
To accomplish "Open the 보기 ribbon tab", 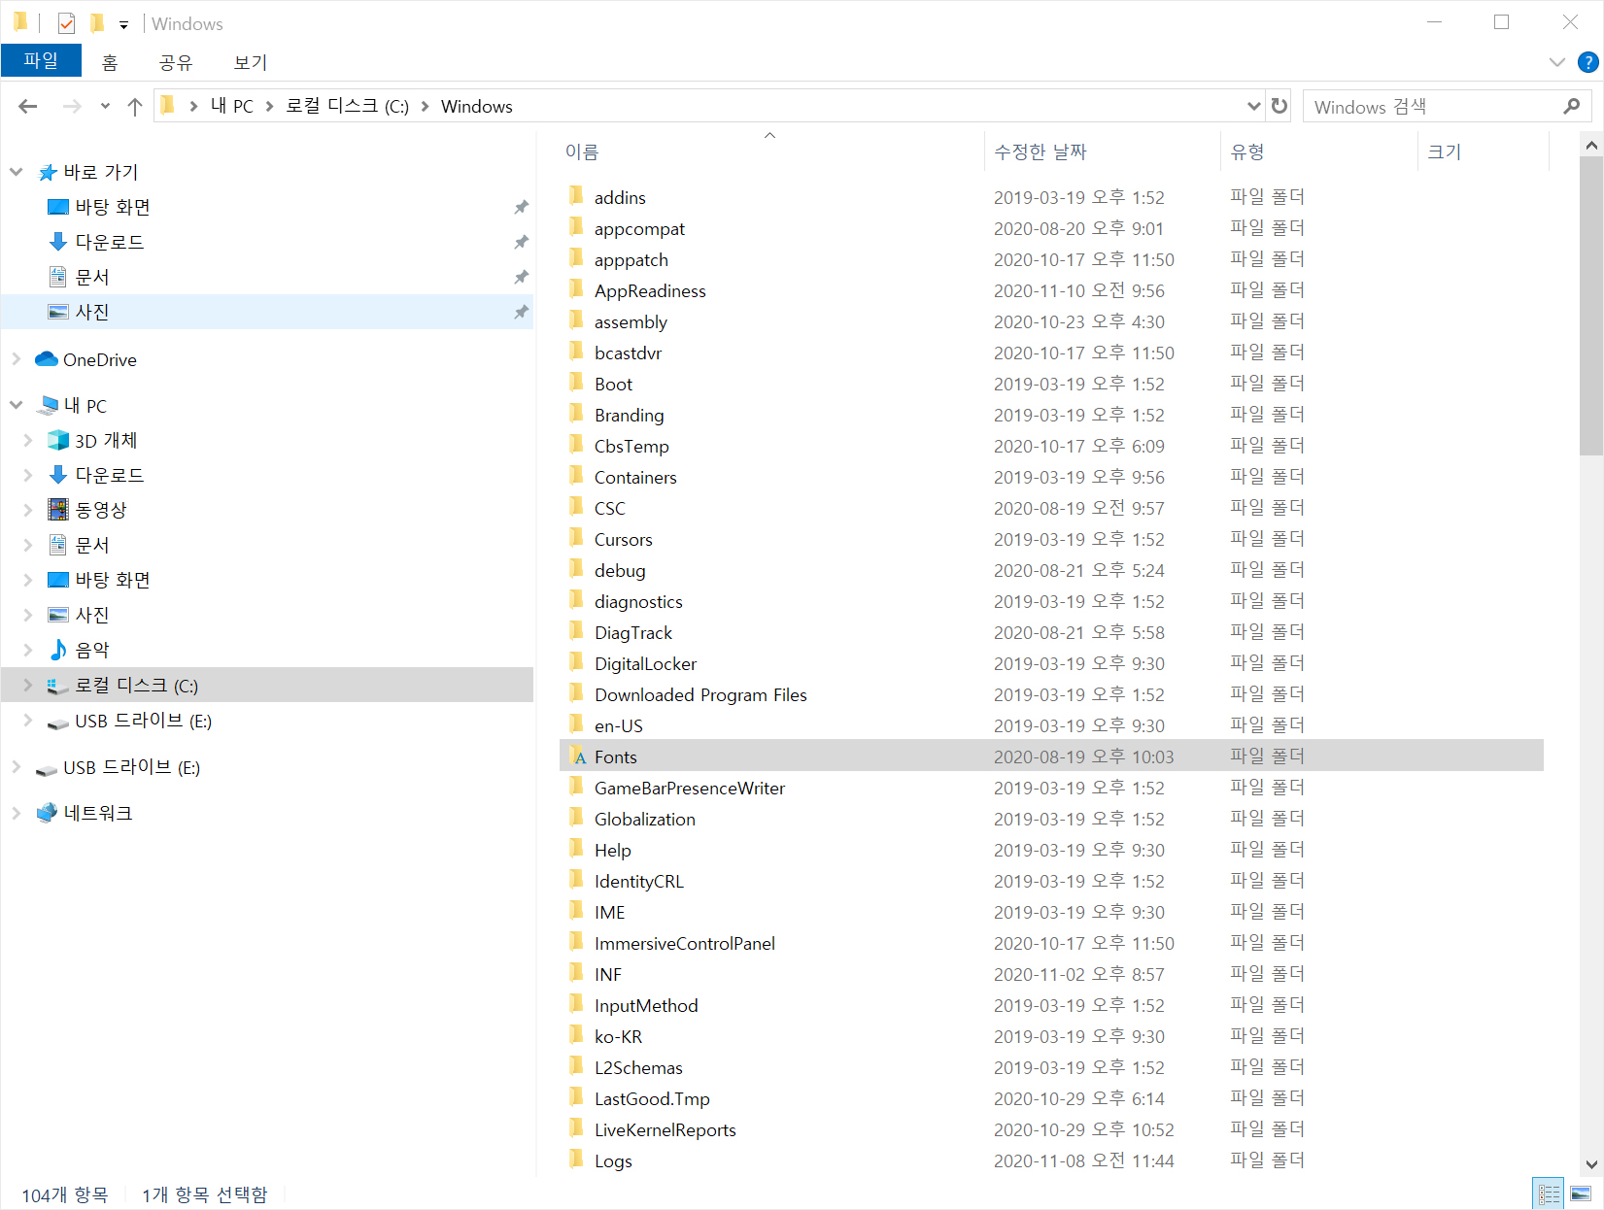I will click(251, 62).
